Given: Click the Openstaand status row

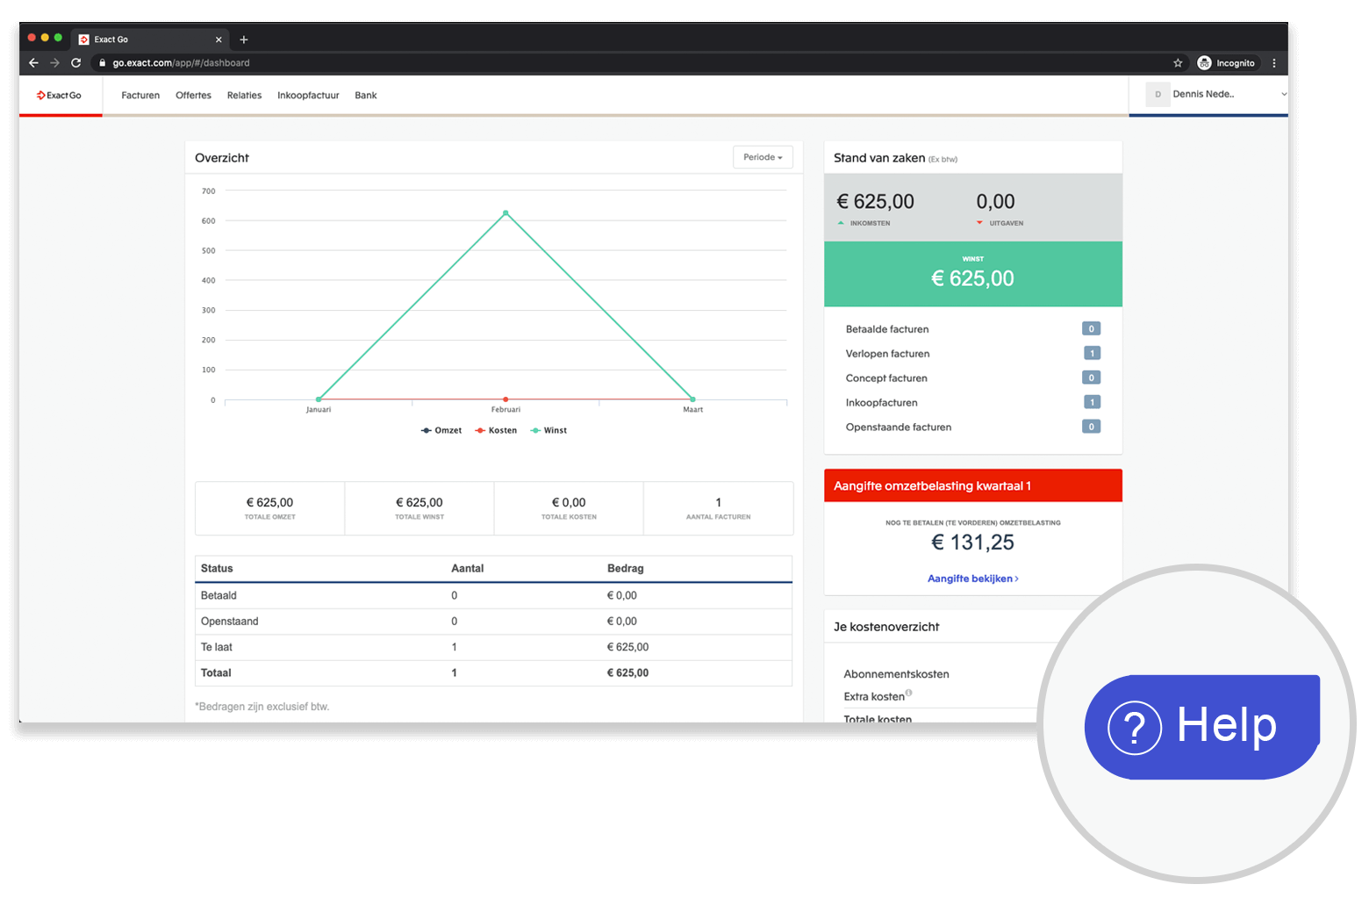Looking at the screenshot, I should click(x=493, y=622).
